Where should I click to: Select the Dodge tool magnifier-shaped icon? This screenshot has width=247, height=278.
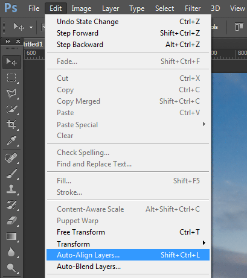click(x=11, y=268)
